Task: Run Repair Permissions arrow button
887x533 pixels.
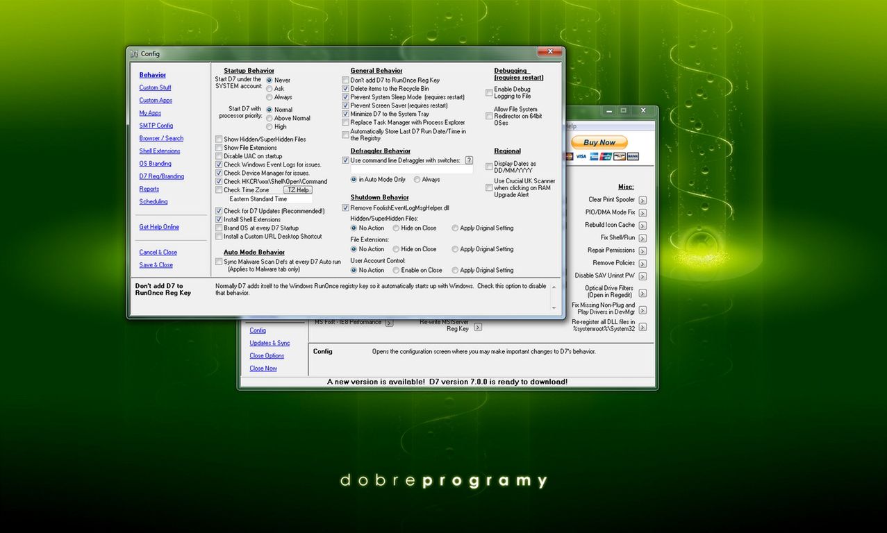Action: (643, 251)
